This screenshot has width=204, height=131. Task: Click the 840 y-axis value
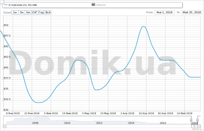tap(6, 68)
